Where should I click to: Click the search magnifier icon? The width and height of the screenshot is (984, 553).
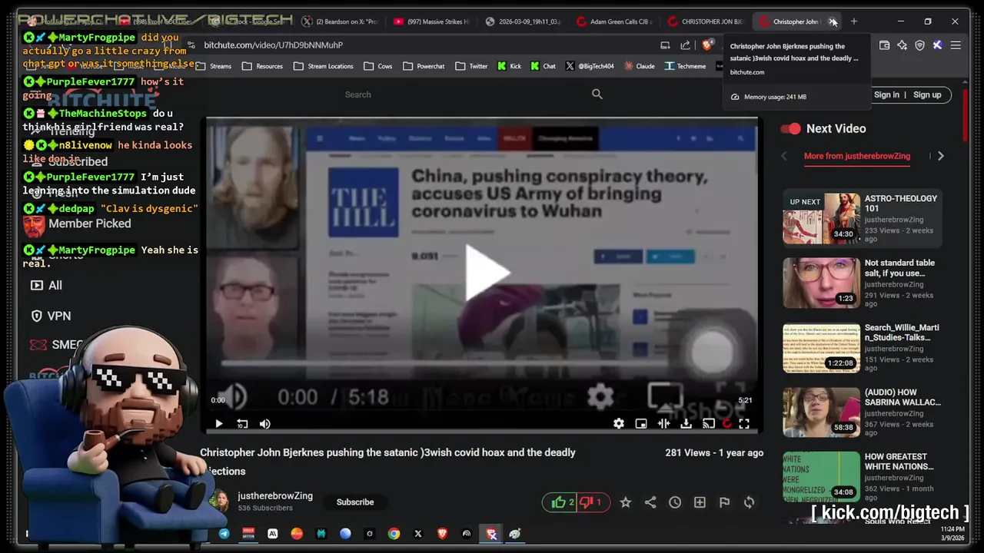point(597,94)
